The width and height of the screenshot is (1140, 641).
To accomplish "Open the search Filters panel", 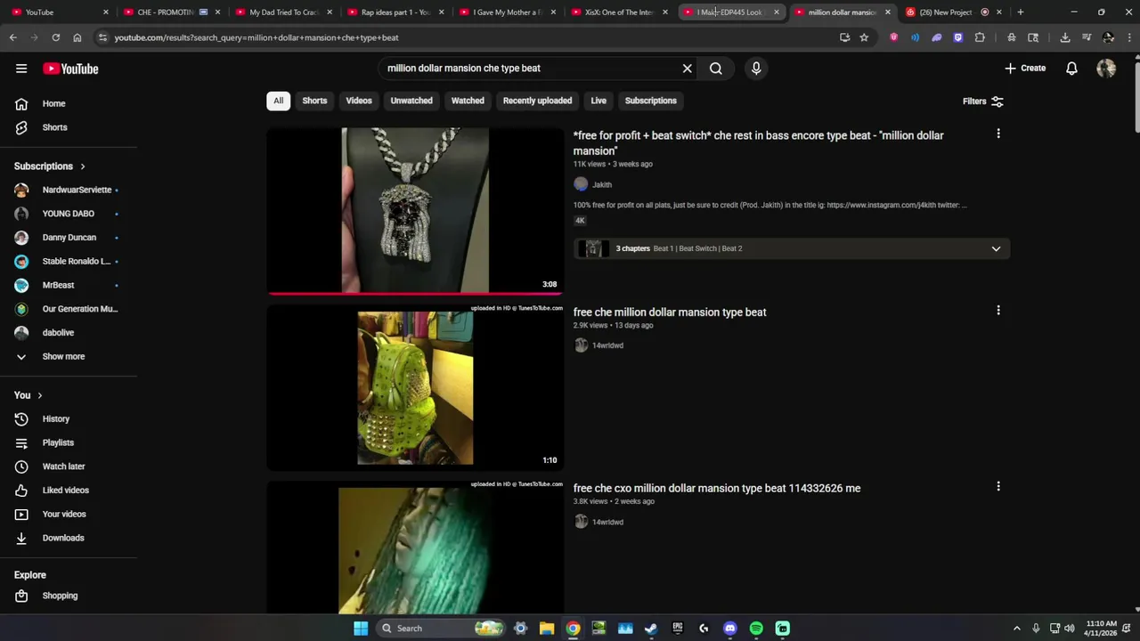I will pyautogui.click(x=983, y=101).
